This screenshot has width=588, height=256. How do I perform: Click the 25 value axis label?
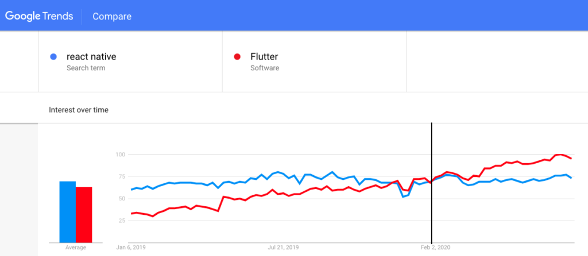coord(121,220)
